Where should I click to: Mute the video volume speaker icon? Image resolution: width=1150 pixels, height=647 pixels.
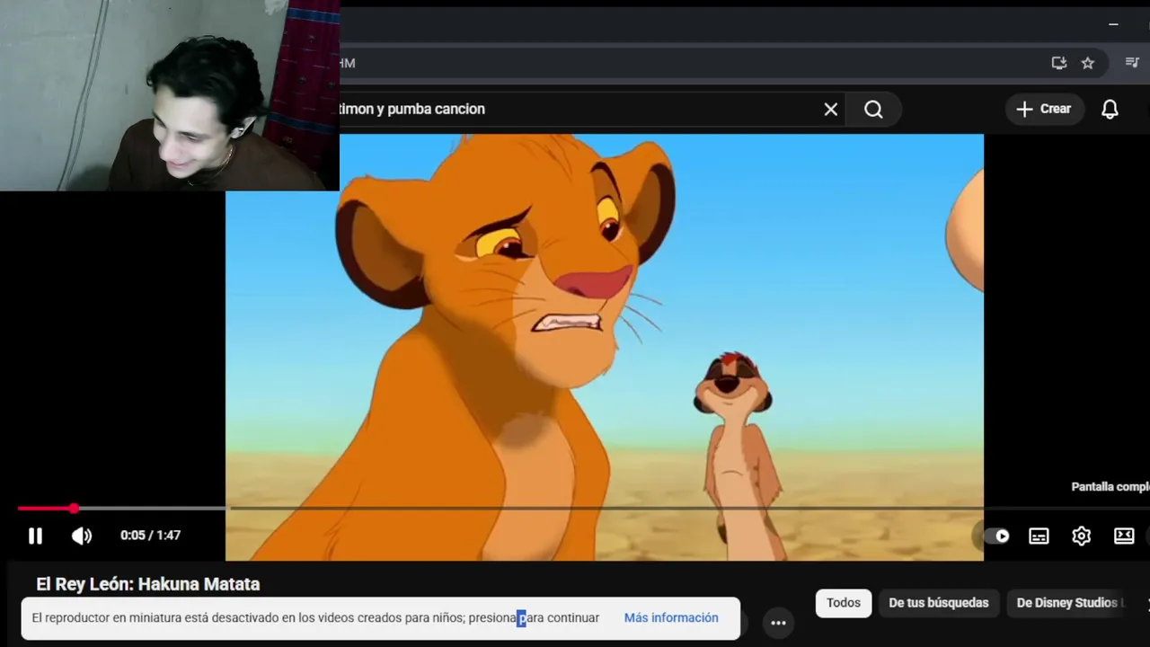tap(82, 536)
